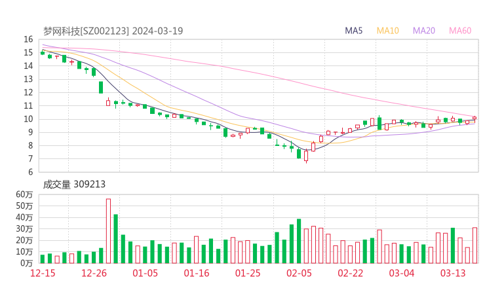Screen dimensions: 485x288
Task: Toggle the MA20 legend label
Action: pos(423,31)
